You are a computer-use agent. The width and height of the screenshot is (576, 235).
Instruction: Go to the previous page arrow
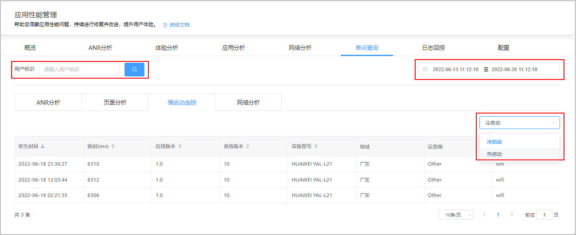point(484,215)
